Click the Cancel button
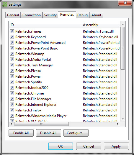This screenshot has height=155, width=134. point(89,146)
